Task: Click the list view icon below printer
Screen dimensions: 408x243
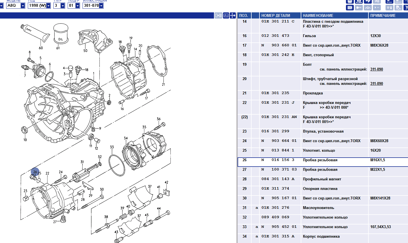Action: (x=350, y=8)
